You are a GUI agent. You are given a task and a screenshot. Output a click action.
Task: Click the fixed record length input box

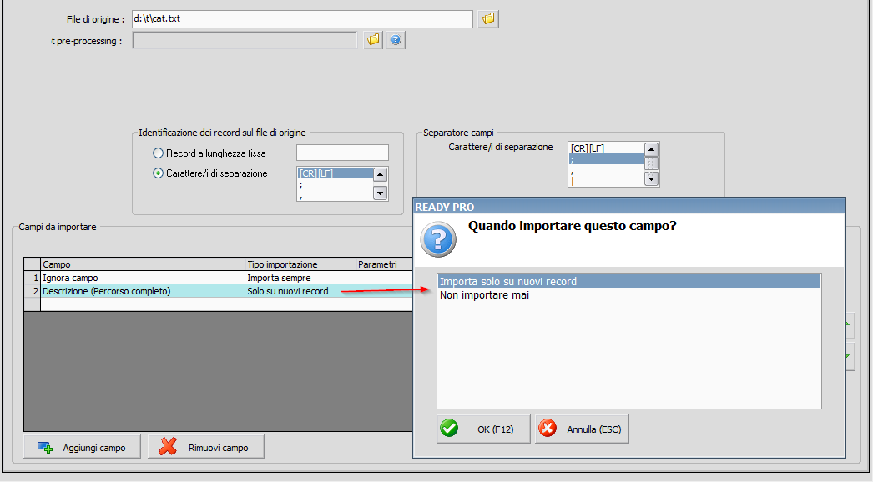pyautogui.click(x=342, y=153)
